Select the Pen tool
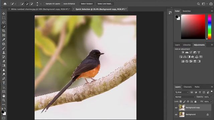Screen dimensions: 214x120 pyautogui.click(x=4, y=79)
